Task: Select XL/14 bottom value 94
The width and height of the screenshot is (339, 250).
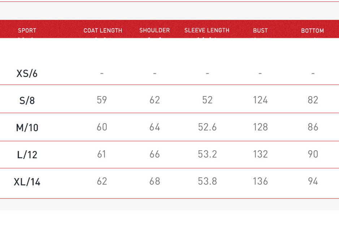Action: tap(313, 181)
